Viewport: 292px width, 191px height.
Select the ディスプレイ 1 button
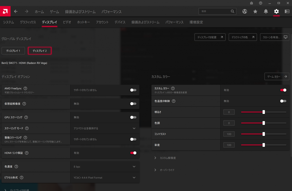click(13, 51)
